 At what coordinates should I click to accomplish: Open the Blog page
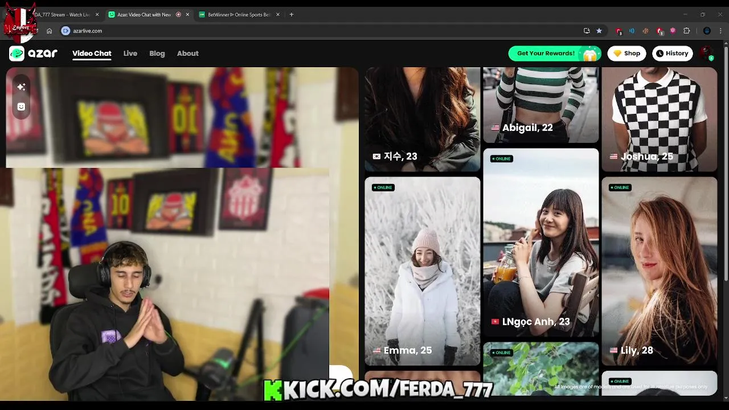[x=157, y=54]
